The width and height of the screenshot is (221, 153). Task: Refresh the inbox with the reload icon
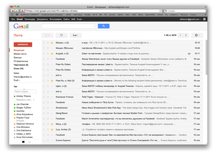(x=61, y=35)
